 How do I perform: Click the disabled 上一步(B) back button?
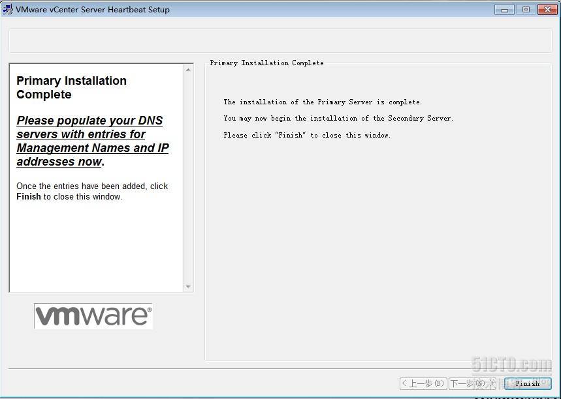[x=423, y=383]
